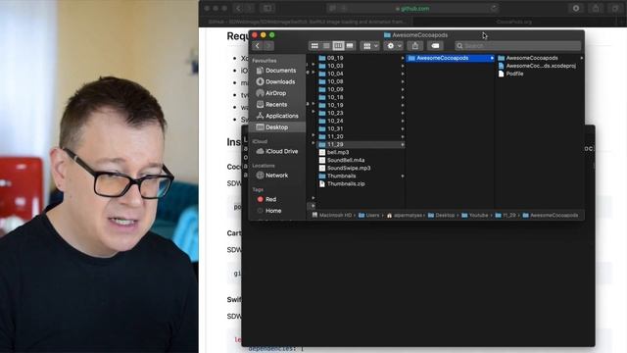Click Users in the path bar
The image size is (627, 353).
point(368,216)
